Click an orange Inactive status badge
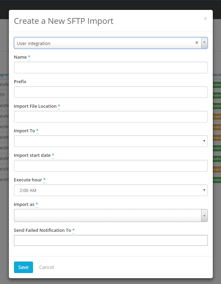The image size is (221, 284). (217, 116)
